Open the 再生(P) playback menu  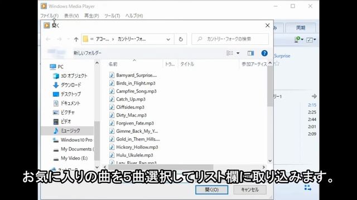click(x=91, y=16)
